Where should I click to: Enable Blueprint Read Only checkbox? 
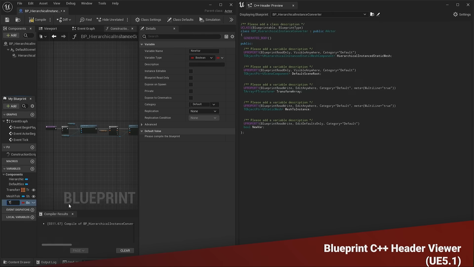[x=191, y=78]
